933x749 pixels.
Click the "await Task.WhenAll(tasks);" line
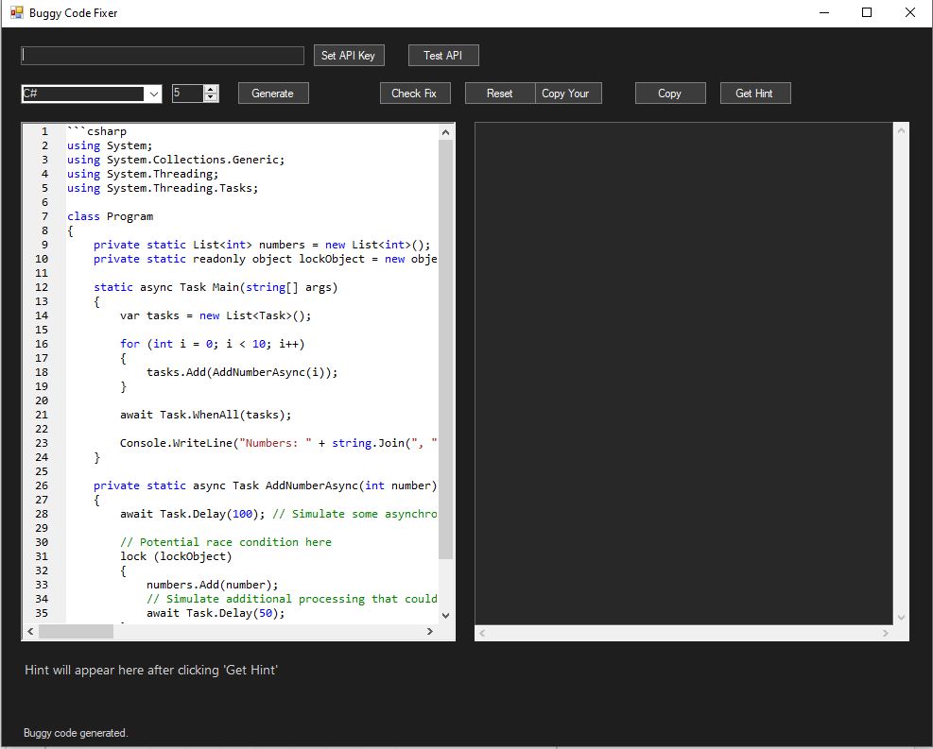click(x=206, y=415)
